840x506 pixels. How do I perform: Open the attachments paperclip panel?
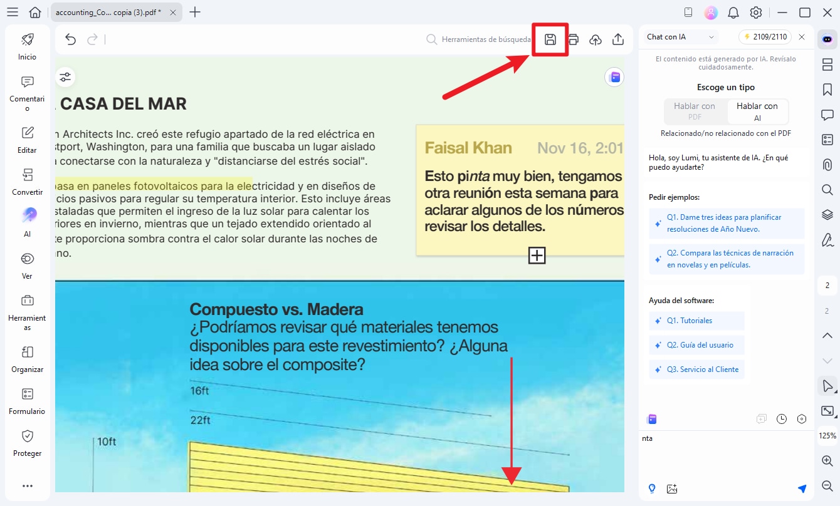(x=827, y=165)
